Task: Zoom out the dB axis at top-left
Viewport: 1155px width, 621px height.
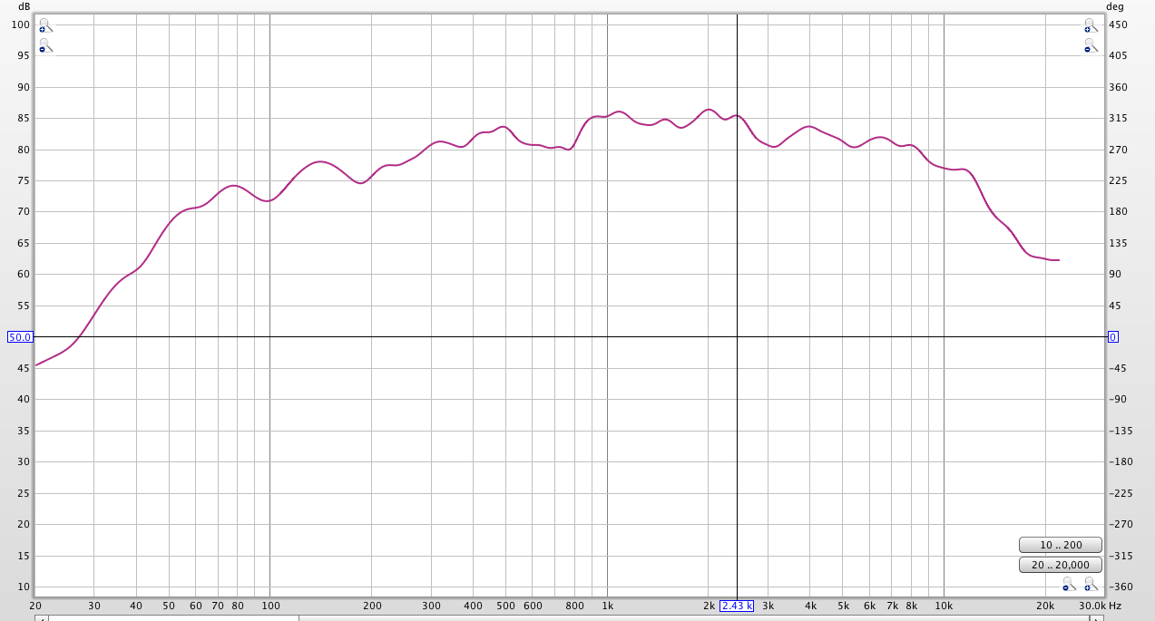Action: point(45,45)
